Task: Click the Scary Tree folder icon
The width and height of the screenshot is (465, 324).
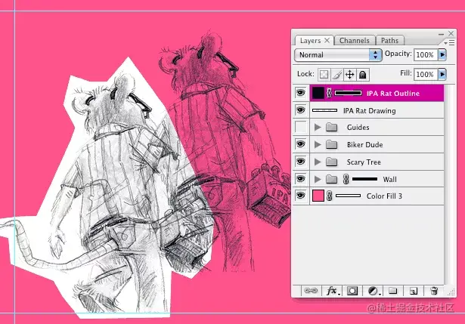Action: point(332,162)
